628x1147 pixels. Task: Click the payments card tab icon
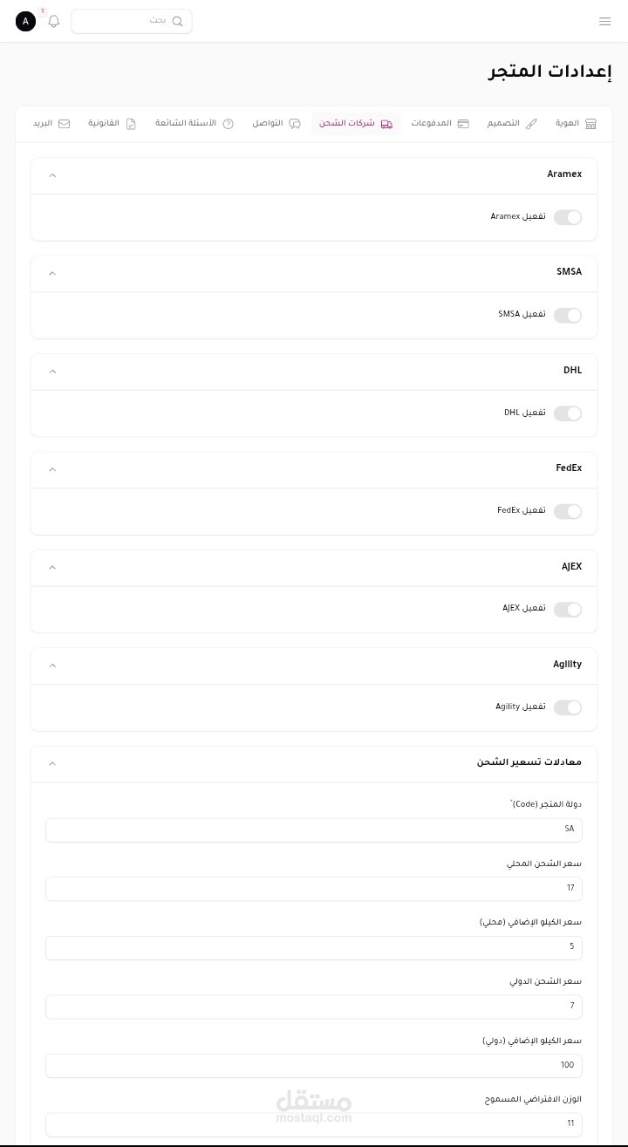(x=463, y=124)
